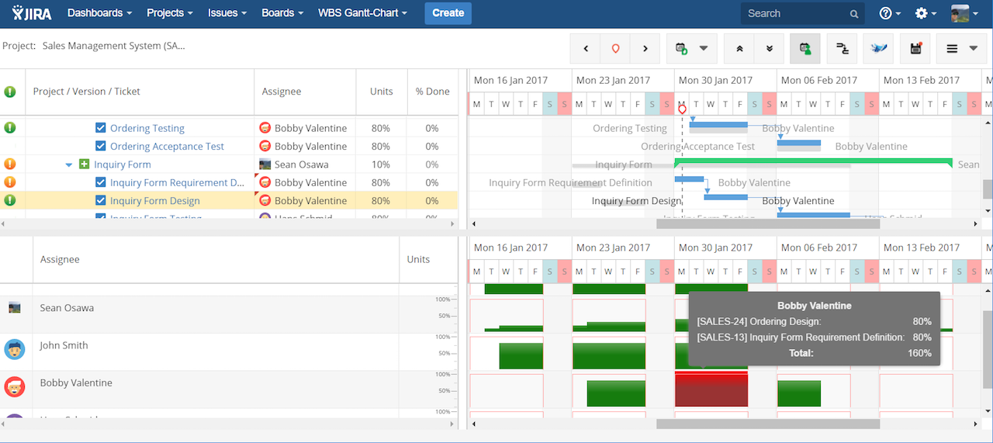Collapse the Inquiry Form tree node
The width and height of the screenshot is (993, 443).
point(69,165)
